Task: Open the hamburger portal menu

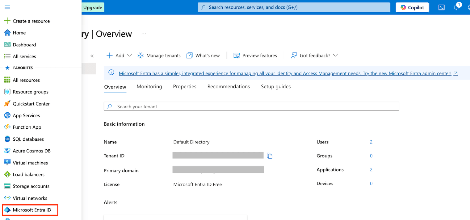Action: (x=7, y=7)
